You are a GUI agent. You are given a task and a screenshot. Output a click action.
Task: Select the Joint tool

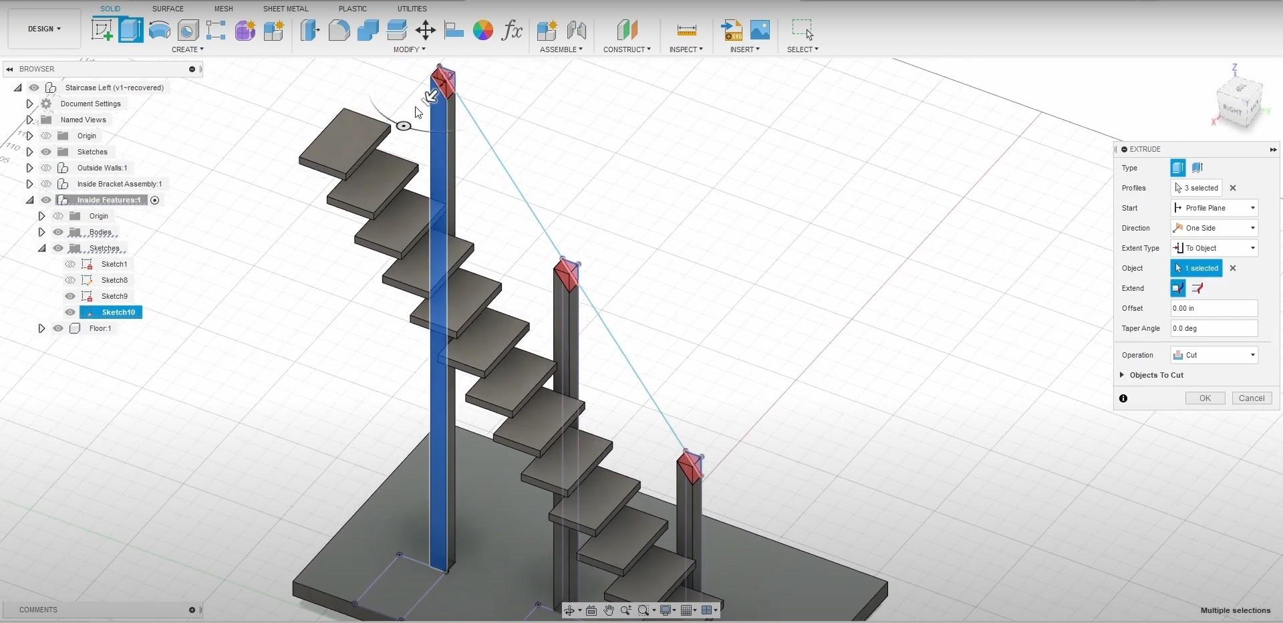coord(576,30)
